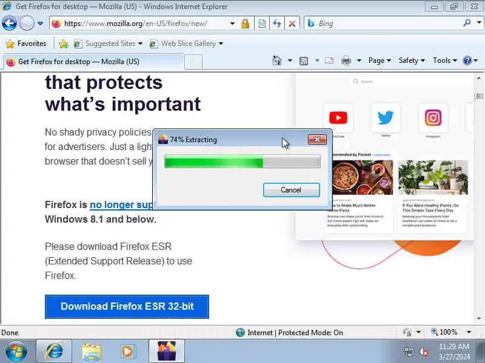
Task: Run search with the magnifier icon
Action: 467,23
